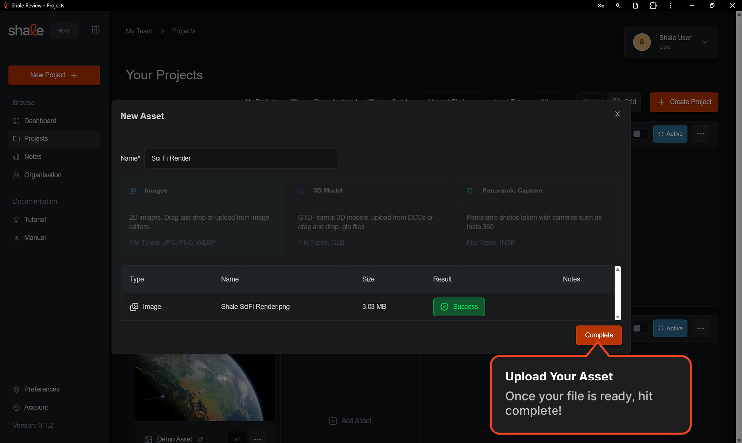Click the page scrollbar up arrow
This screenshot has width=742, height=443.
(x=739, y=15)
